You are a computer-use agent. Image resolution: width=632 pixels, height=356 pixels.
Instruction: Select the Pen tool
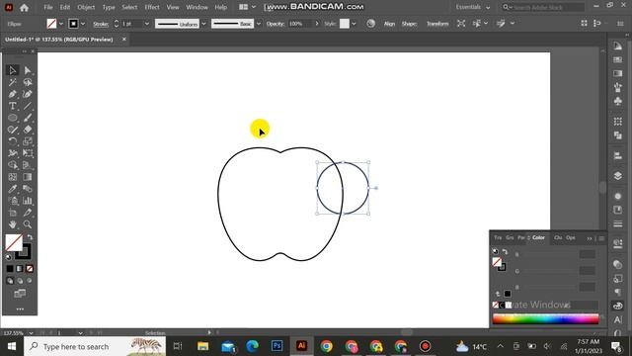pyautogui.click(x=13, y=94)
